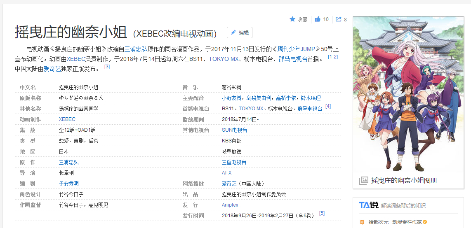Open the 三重电视台 link

(234, 162)
